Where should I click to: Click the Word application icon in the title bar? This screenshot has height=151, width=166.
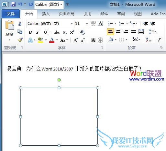coord(5,5)
